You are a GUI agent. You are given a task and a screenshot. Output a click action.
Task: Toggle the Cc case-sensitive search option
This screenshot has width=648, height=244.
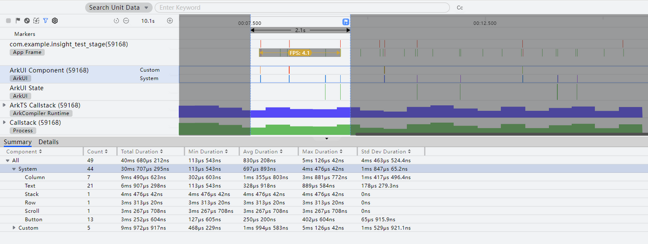(x=460, y=8)
